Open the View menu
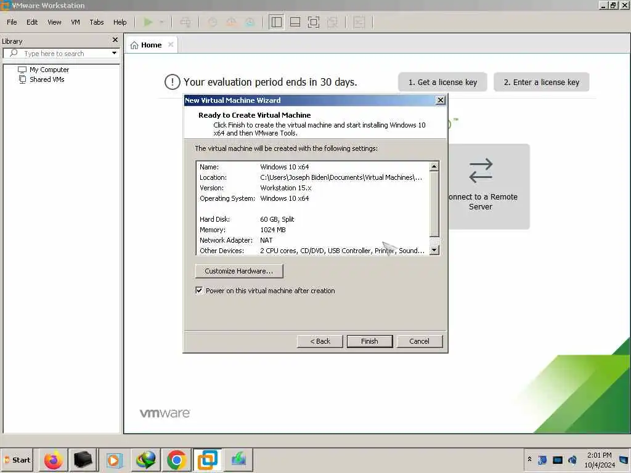 54,22
